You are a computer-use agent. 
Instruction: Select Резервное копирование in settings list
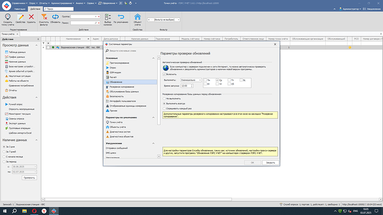point(122,87)
